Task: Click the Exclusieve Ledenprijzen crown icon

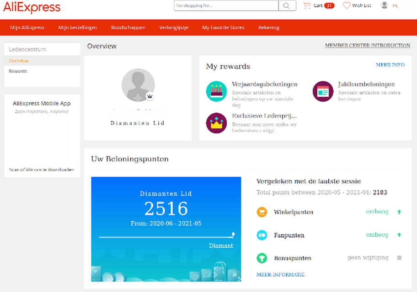Action: [216, 123]
